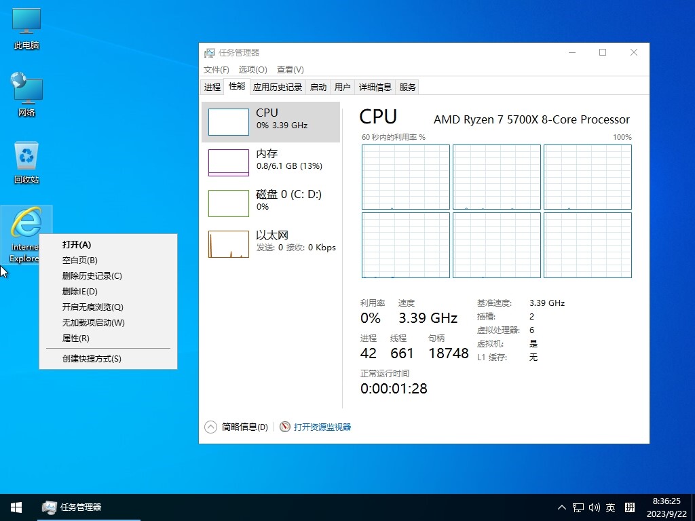Screen dimensions: 695x521
Task: Open the 文件(F) menu
Action: tap(216, 69)
